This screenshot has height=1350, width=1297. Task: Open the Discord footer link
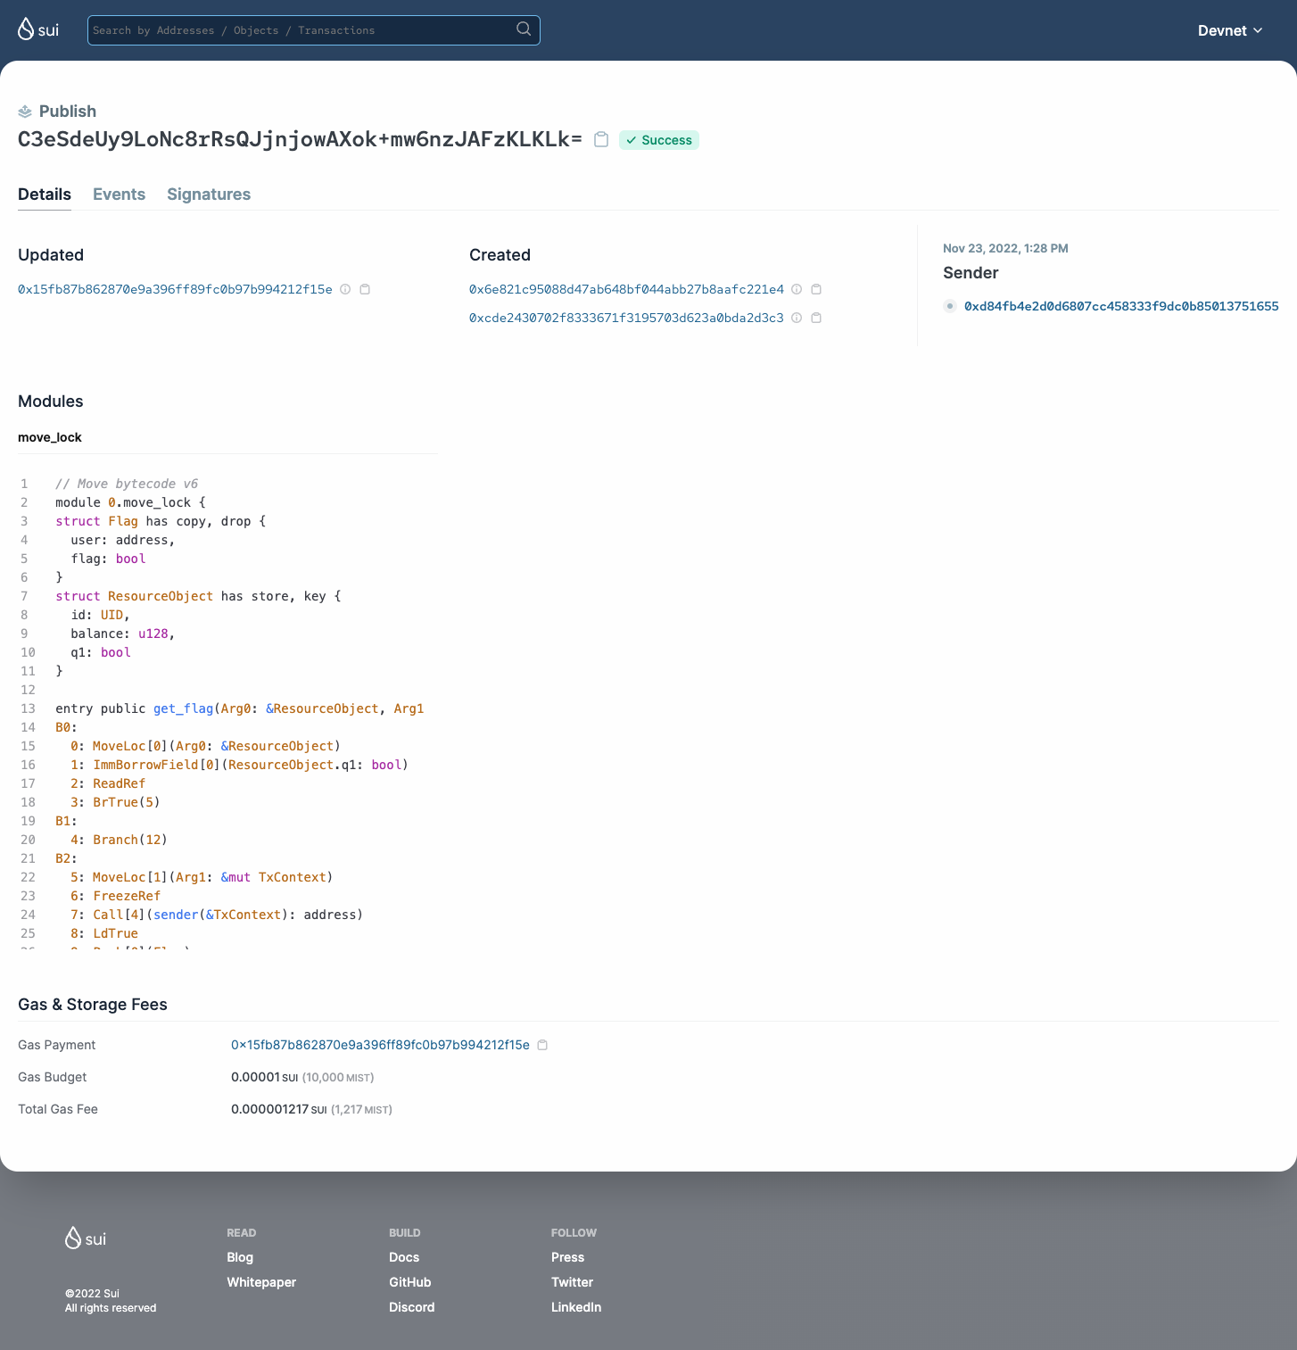tap(411, 1307)
